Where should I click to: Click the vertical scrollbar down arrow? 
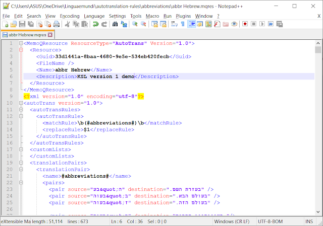tap(318, 211)
